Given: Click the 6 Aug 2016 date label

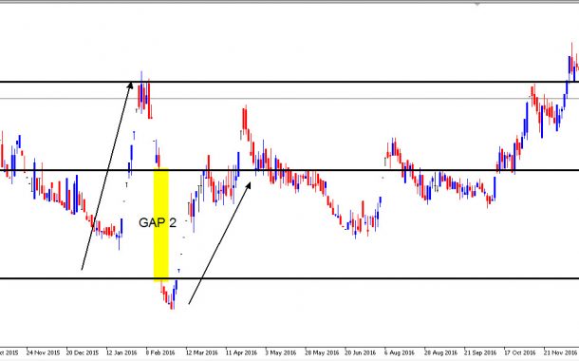Looking at the screenshot, I should click(x=399, y=352).
